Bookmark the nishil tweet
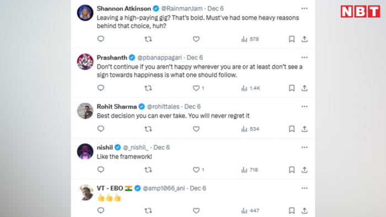The image size is (386, 217). [292, 170]
